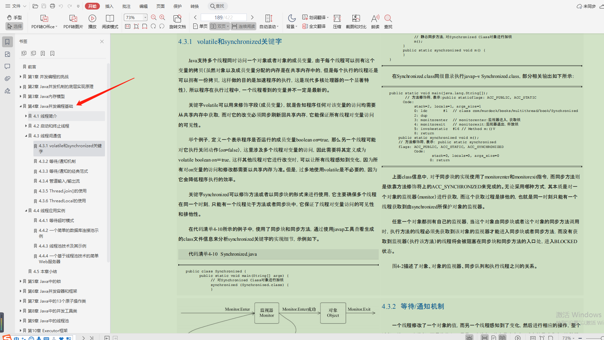Click the print icon
Viewport: 604px width, 340px height.
pyautogui.click(x=52, y=6)
